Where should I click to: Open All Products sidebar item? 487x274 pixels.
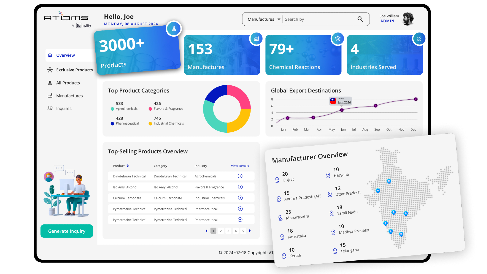[68, 83]
